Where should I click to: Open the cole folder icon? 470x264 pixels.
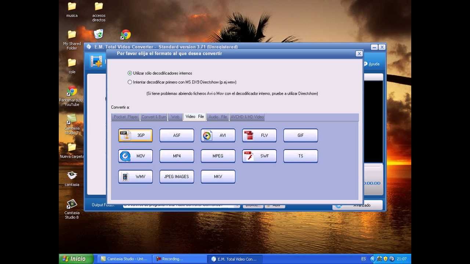point(72,66)
